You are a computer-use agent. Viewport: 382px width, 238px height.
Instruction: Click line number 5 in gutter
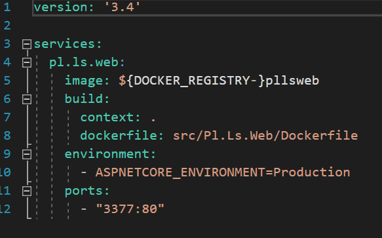coord(7,81)
